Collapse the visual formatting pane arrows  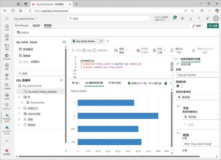point(176,59)
